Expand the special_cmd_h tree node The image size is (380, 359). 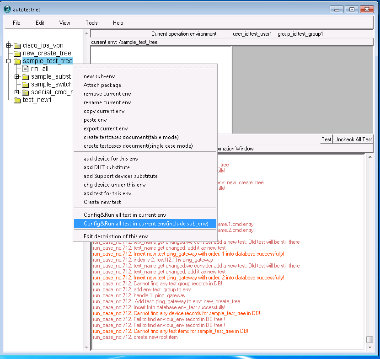[17, 92]
